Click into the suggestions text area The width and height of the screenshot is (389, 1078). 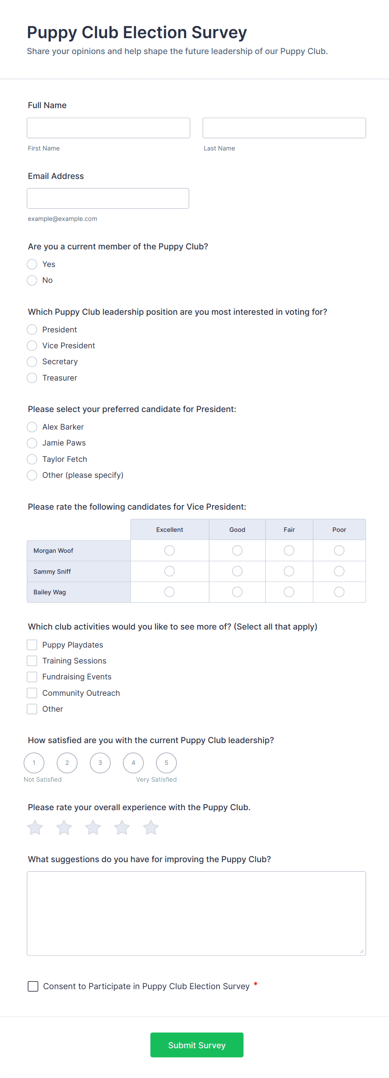[196, 913]
